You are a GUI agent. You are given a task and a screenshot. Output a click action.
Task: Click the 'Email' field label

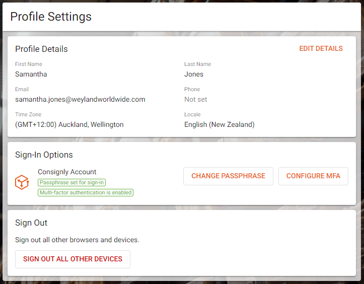tap(22, 90)
